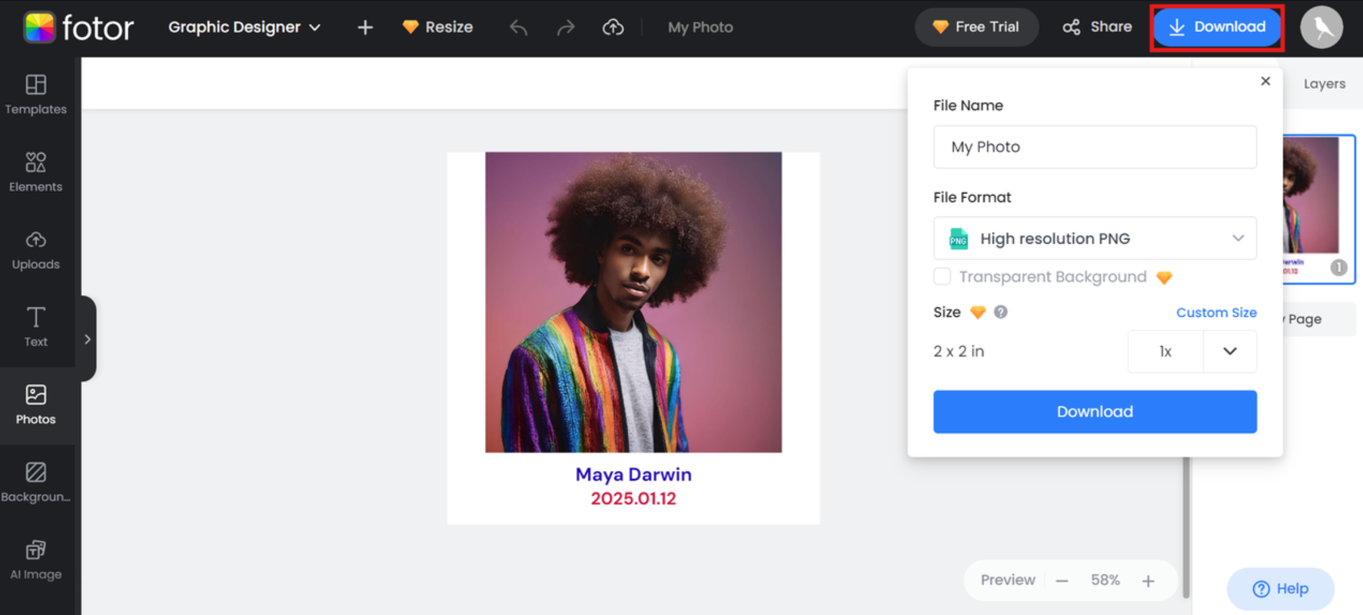Switch to the Layers tab
The image size is (1363, 615).
1324,84
